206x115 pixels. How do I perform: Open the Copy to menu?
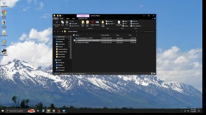[x=87, y=24]
